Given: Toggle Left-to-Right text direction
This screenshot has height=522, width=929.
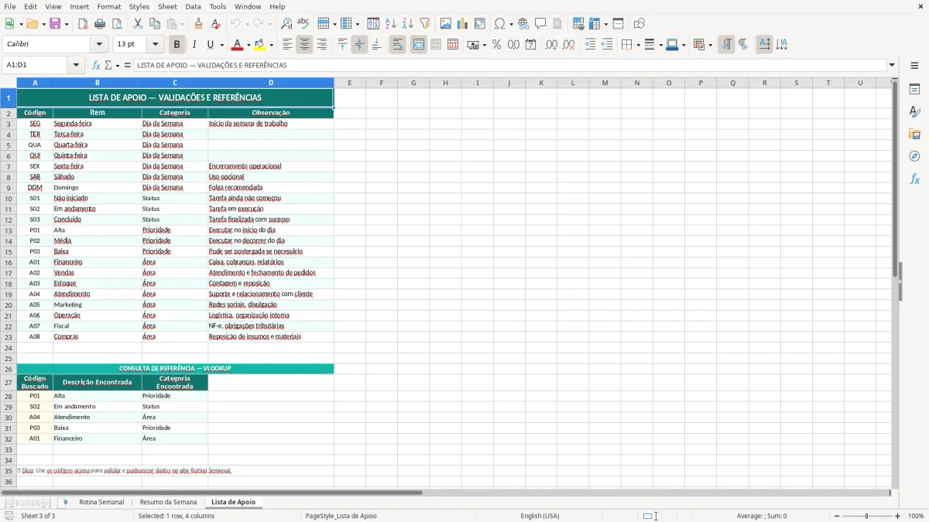Looking at the screenshot, I should coord(726,45).
